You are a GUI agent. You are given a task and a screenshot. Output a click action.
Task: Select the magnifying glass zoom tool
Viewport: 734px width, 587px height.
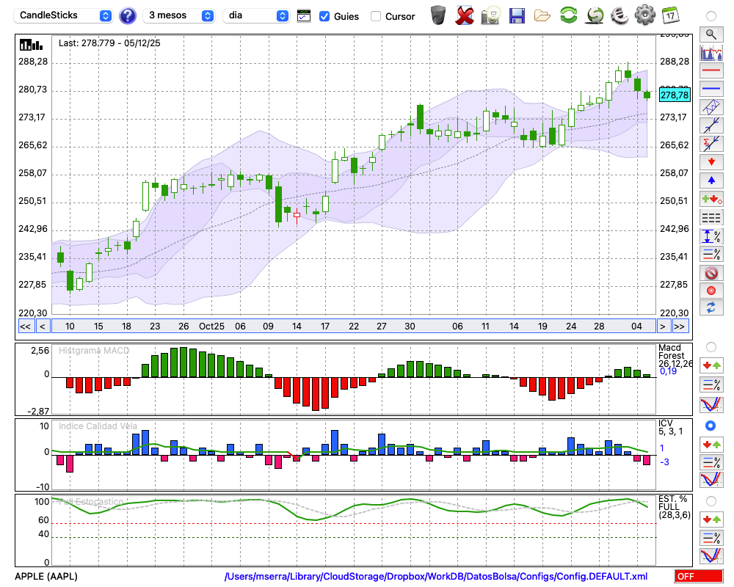pos(711,34)
